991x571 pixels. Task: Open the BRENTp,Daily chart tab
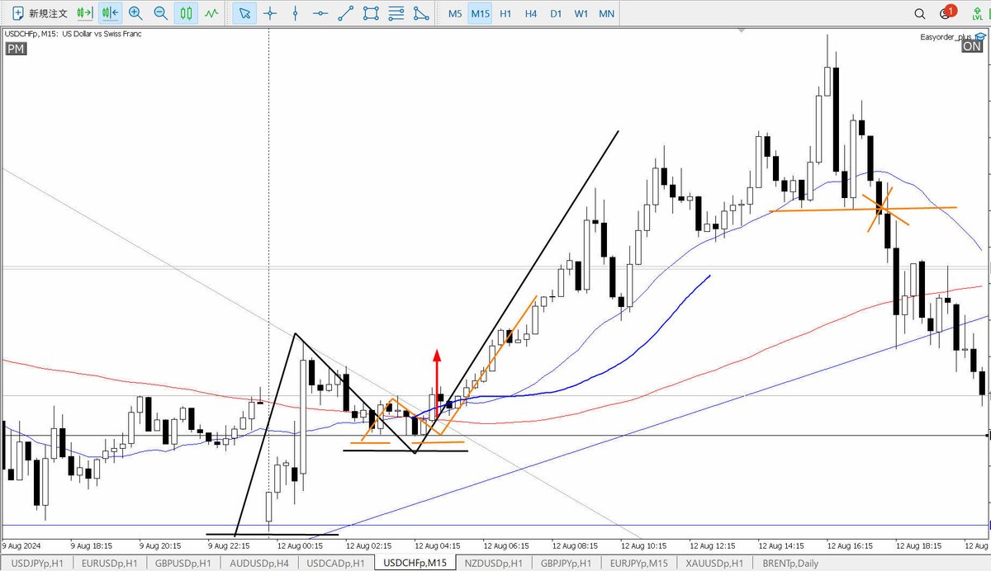pyautogui.click(x=789, y=563)
